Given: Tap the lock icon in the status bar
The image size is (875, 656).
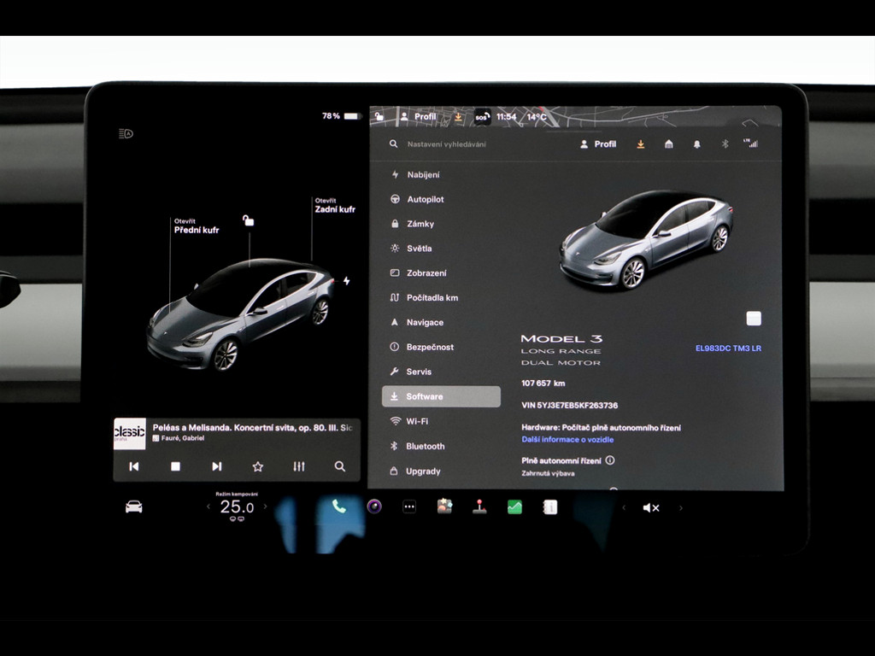Looking at the screenshot, I should tap(379, 116).
